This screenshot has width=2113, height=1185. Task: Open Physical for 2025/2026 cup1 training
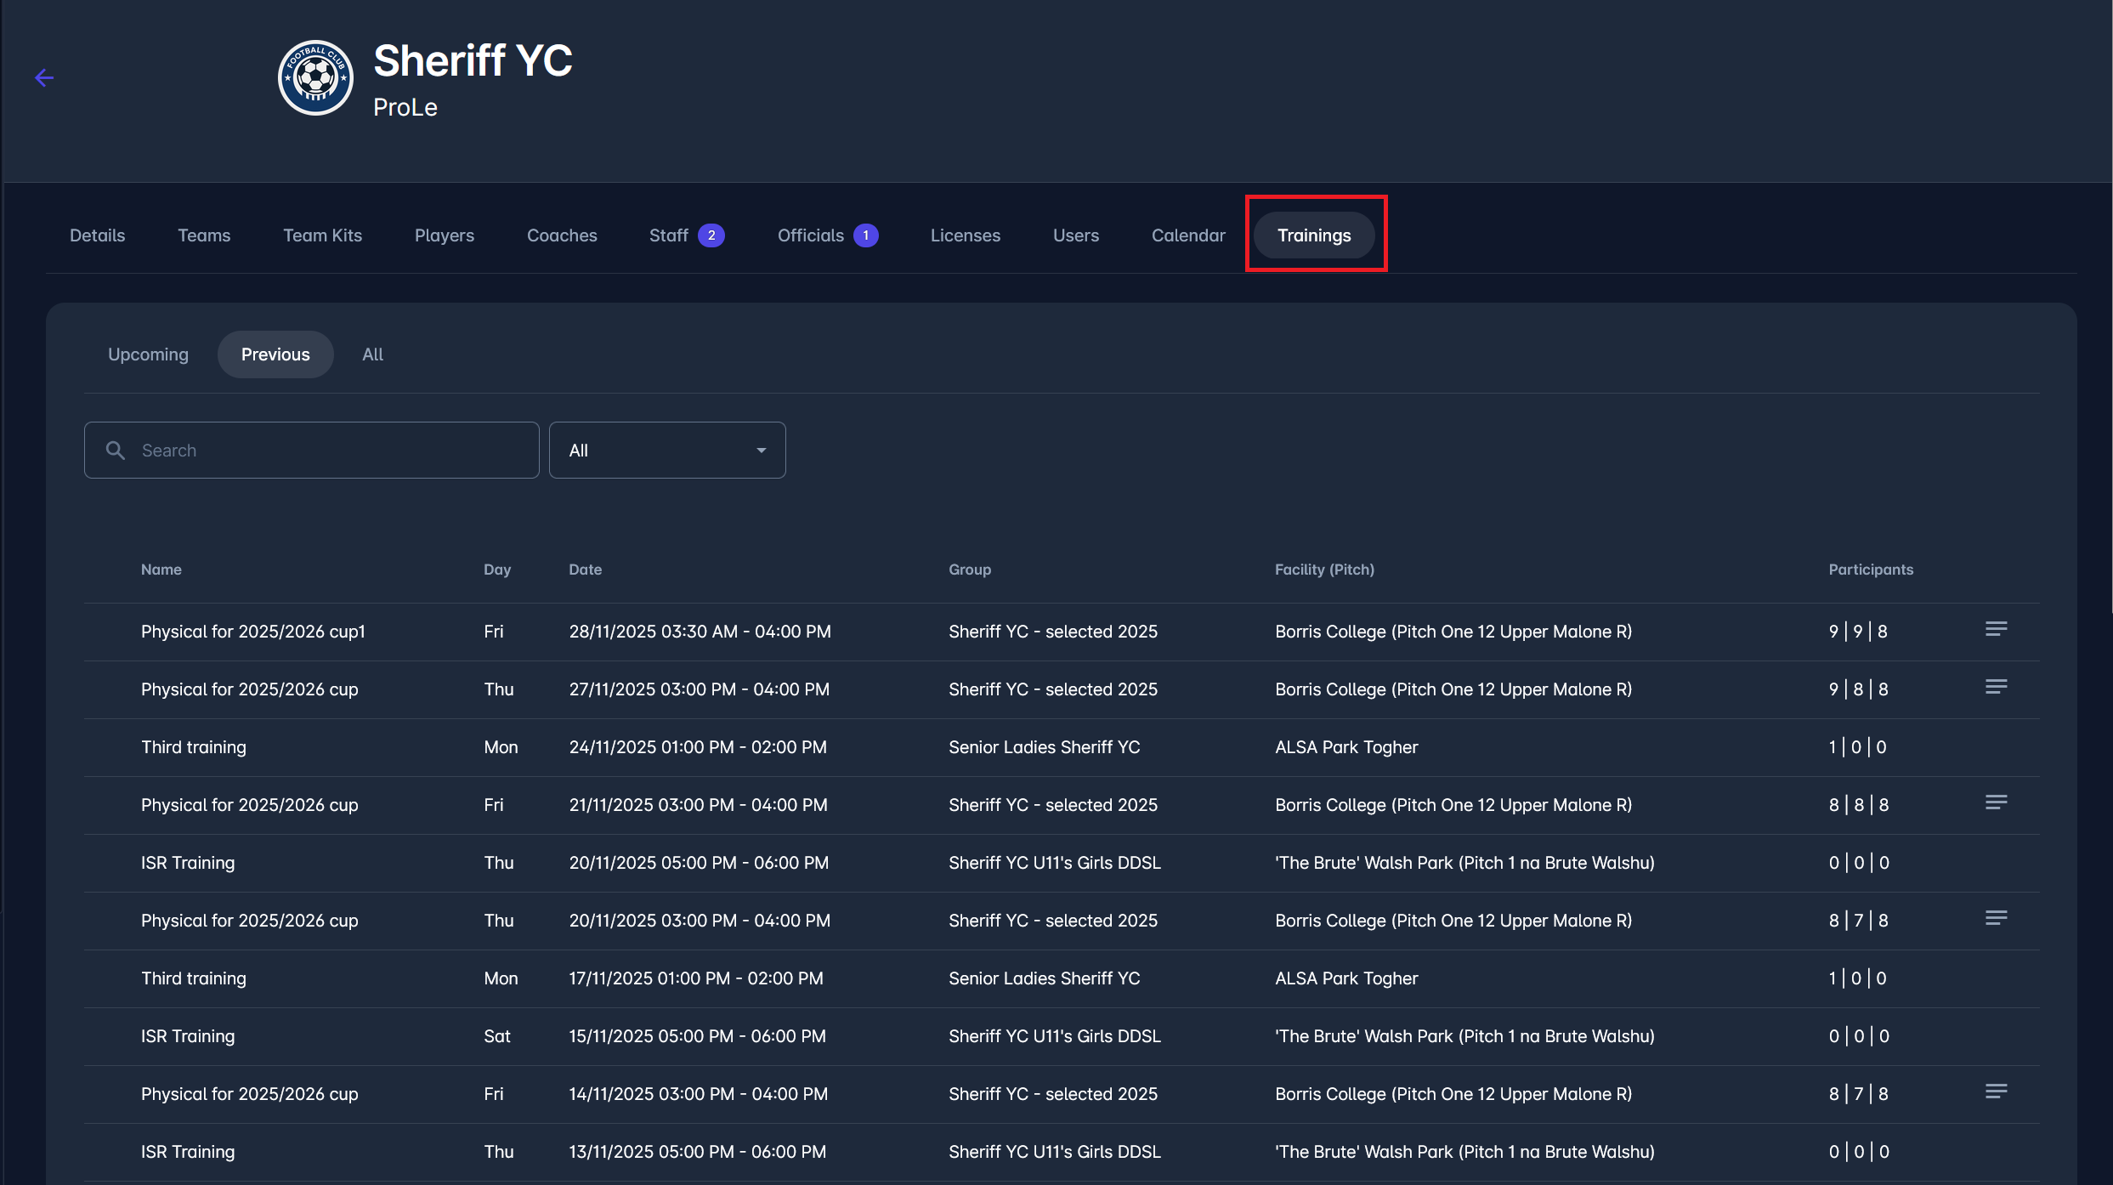253,632
